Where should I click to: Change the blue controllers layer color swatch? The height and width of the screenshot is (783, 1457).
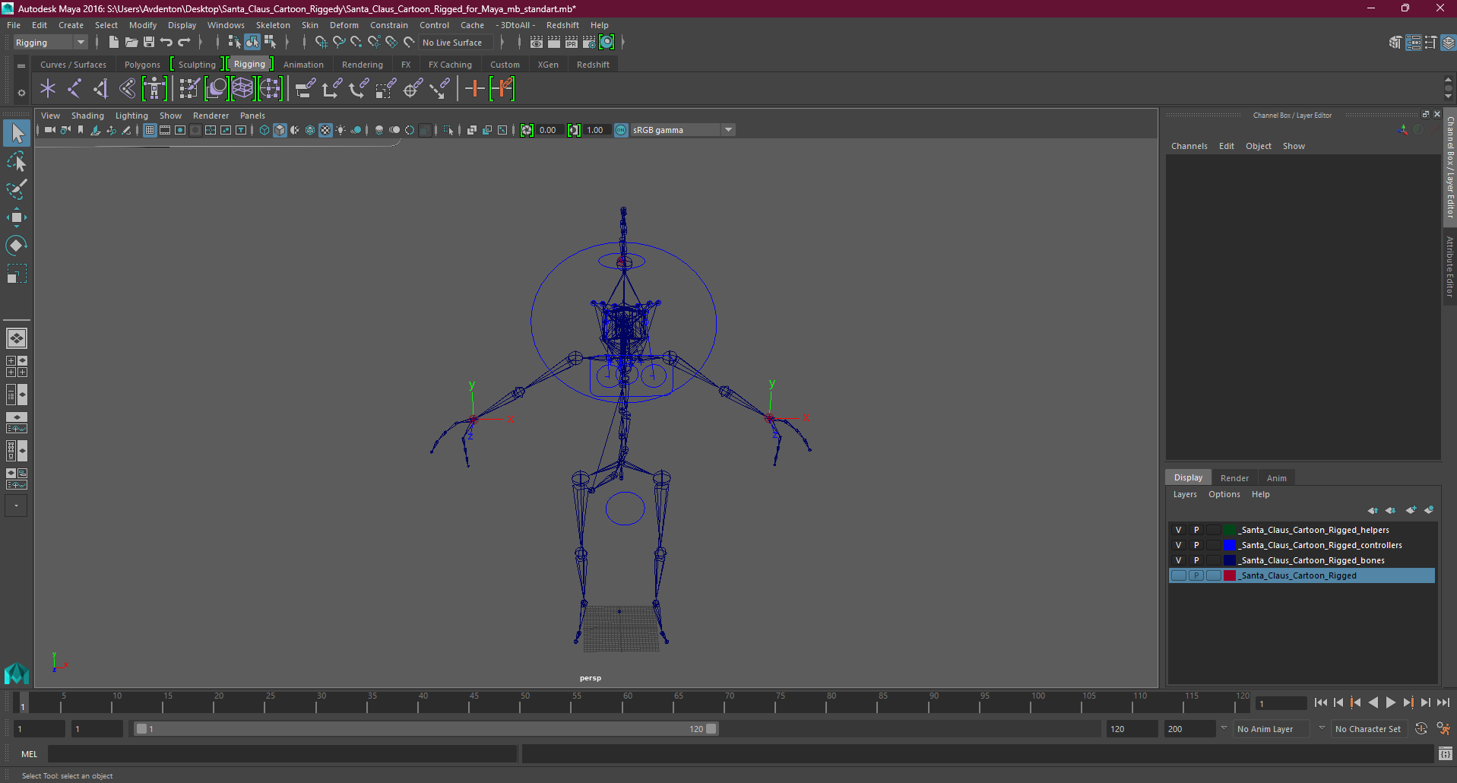(1229, 545)
